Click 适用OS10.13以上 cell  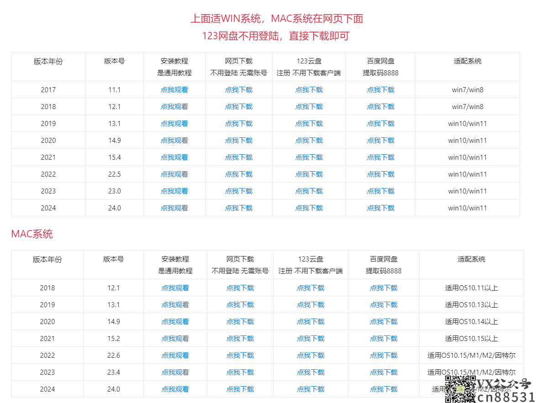pos(471,305)
